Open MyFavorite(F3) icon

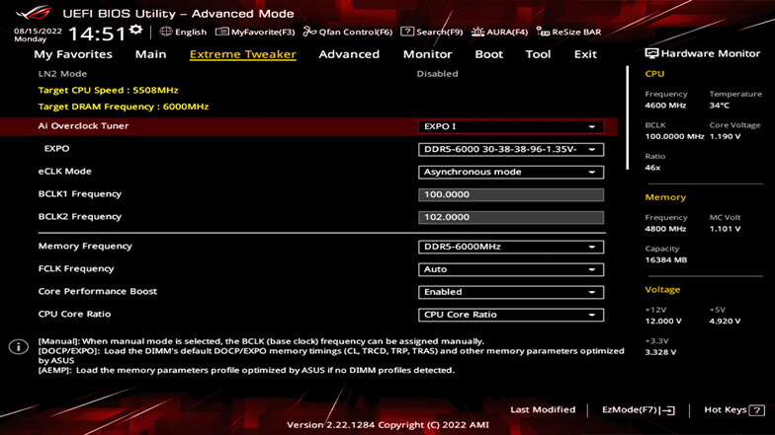[x=221, y=32]
